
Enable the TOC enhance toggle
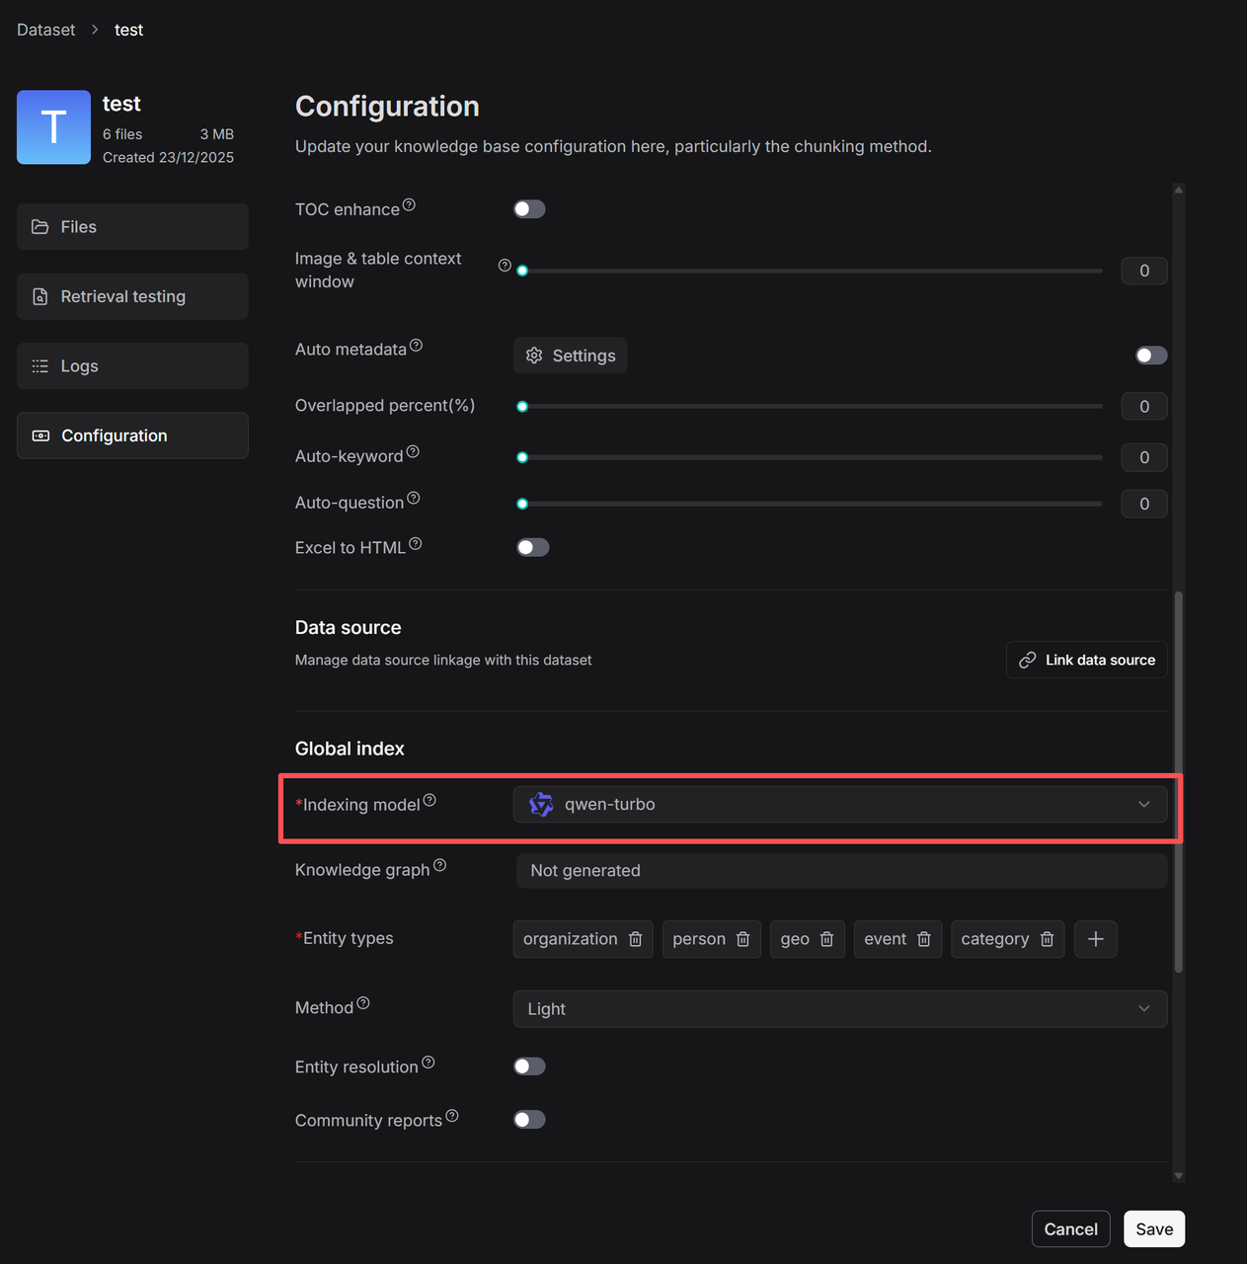(529, 209)
